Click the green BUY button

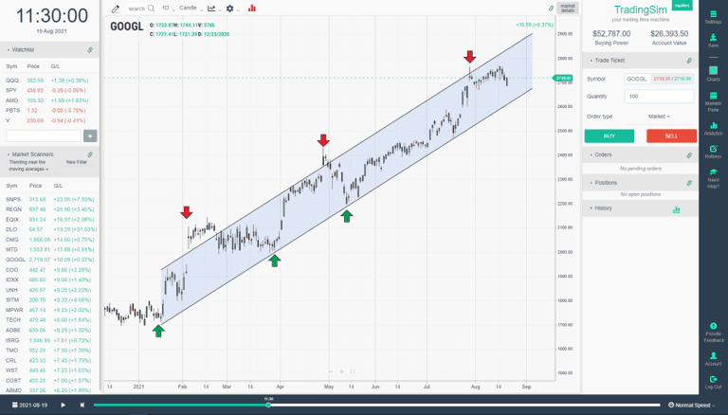point(610,135)
